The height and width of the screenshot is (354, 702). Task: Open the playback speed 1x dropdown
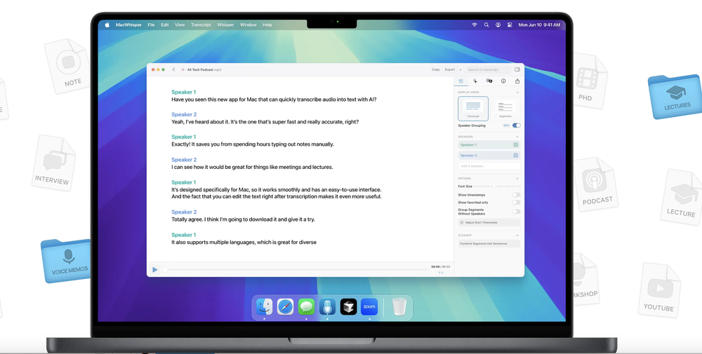click(x=441, y=273)
